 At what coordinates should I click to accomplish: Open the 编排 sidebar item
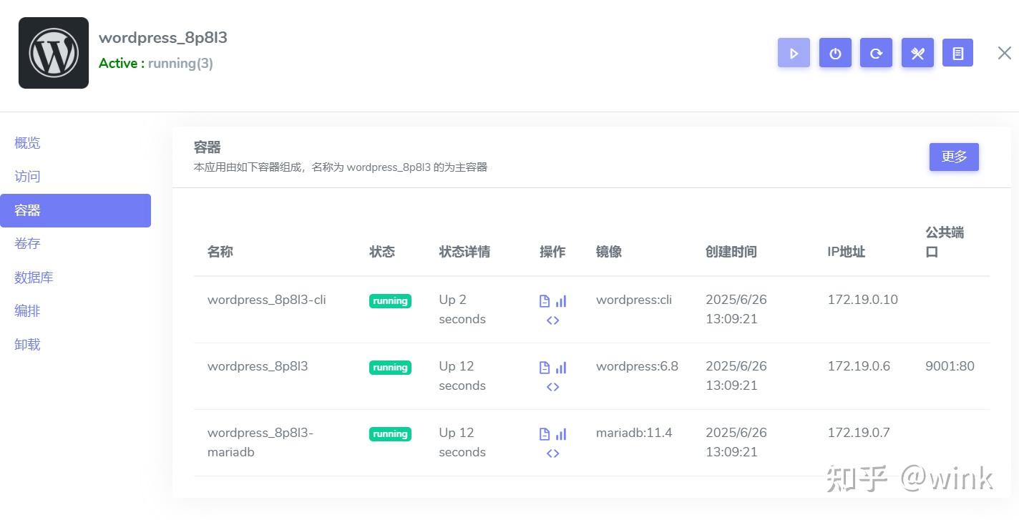(x=27, y=310)
